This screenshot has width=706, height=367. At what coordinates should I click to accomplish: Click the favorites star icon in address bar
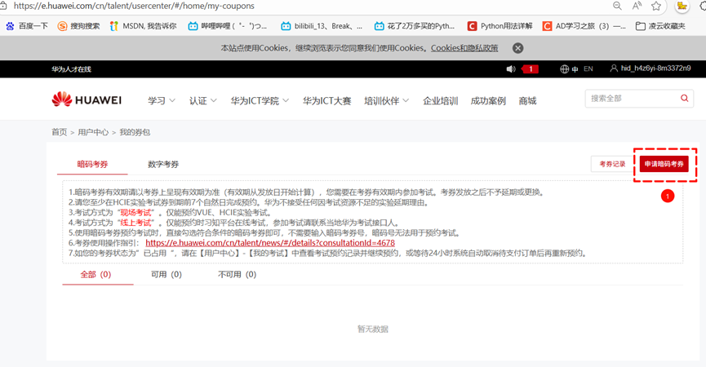click(656, 6)
